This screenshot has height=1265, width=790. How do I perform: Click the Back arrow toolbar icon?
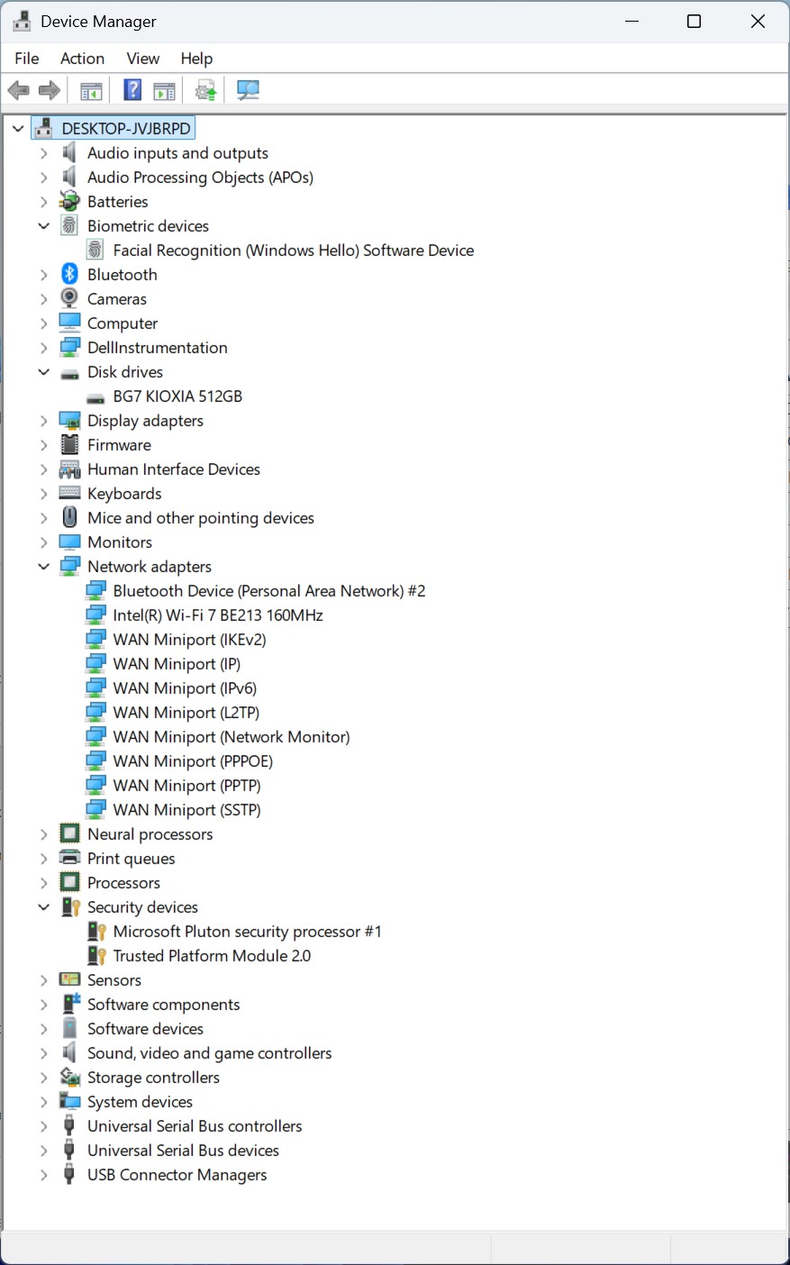click(19, 90)
